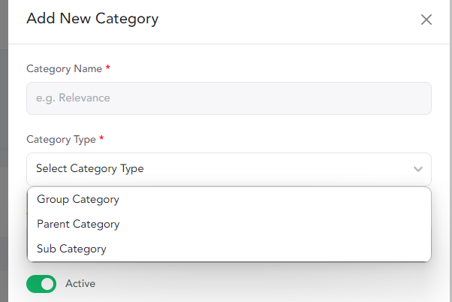Click the Active label beside the switch
This screenshot has height=302, width=452.
pos(80,283)
